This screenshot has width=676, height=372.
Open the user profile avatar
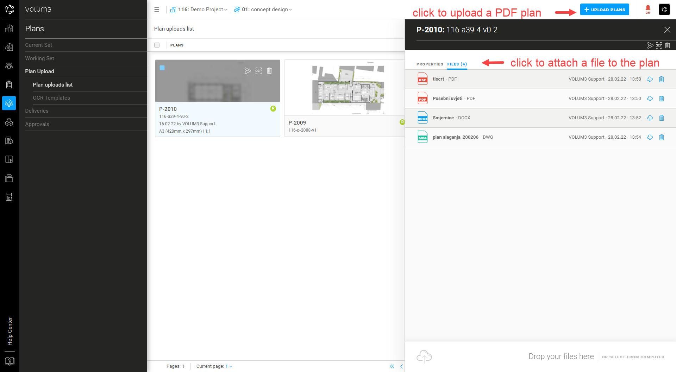[x=664, y=10]
